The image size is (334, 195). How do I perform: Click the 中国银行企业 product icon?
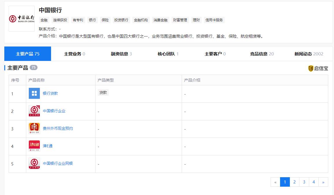[x=34, y=111]
